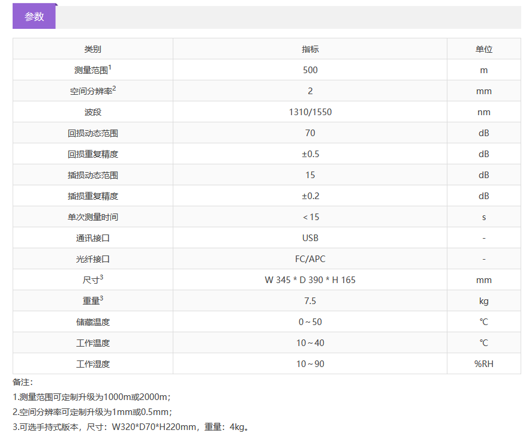Image resolution: width=532 pixels, height=436 pixels.
Task: Click the purple 参数 tab
Action: pyautogui.click(x=34, y=17)
